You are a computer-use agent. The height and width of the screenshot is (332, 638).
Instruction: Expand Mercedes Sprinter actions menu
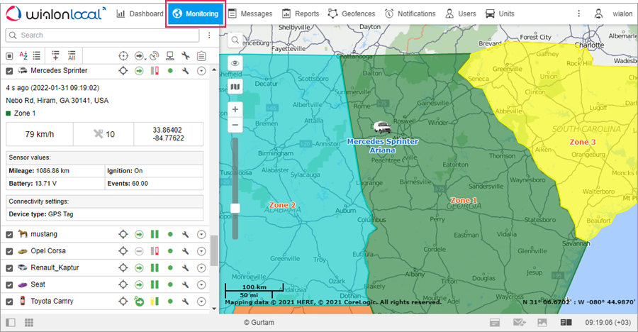201,71
